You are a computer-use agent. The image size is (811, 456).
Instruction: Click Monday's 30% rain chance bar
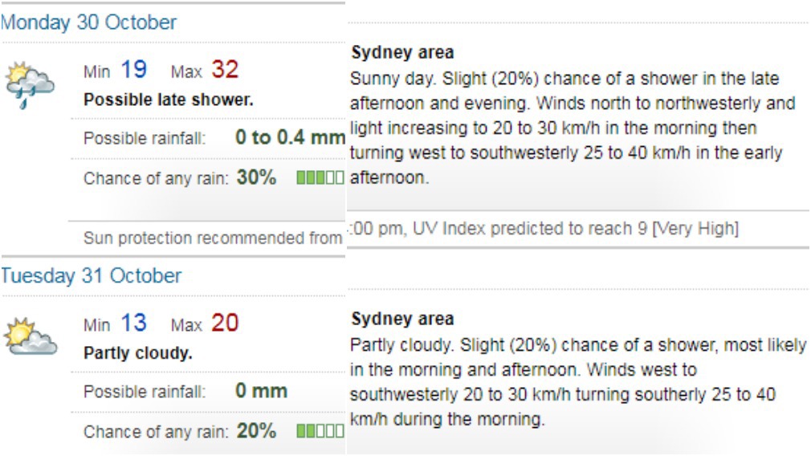[x=320, y=178]
